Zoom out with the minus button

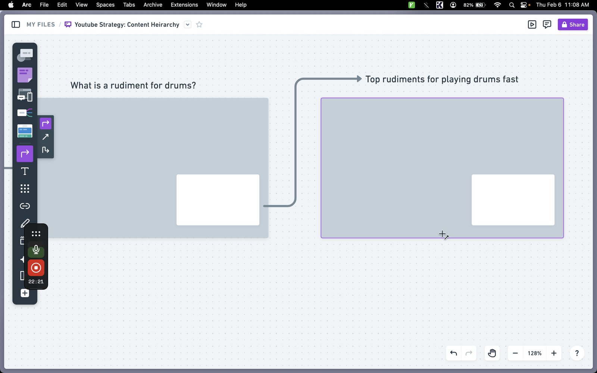pos(515,353)
